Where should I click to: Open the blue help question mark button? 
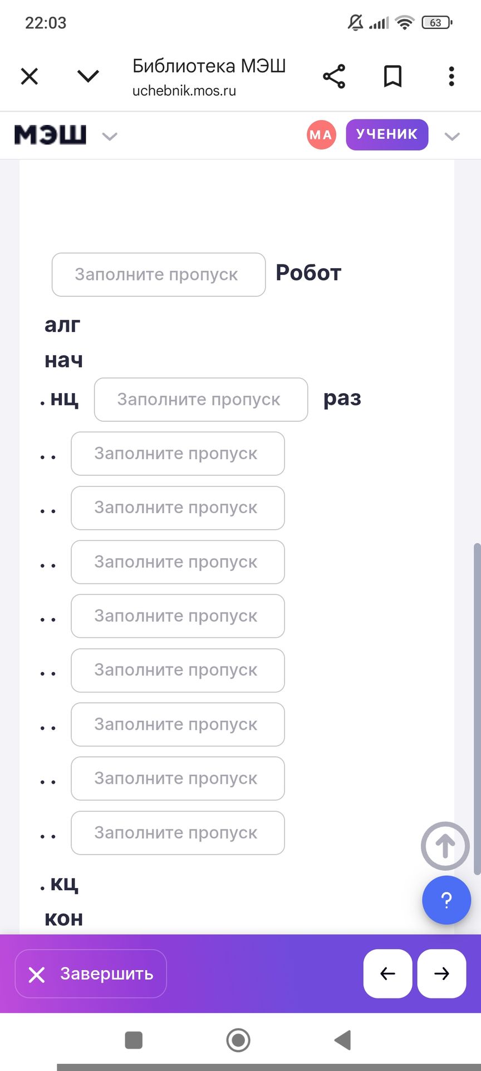(x=446, y=900)
